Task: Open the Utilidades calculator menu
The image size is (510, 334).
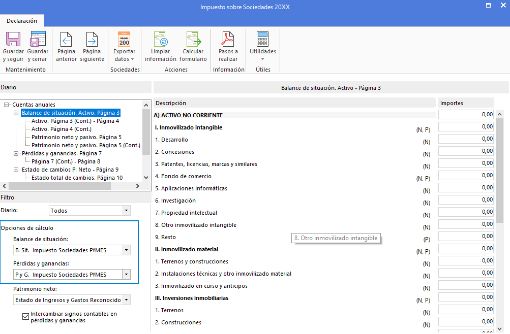Action: coord(262,39)
